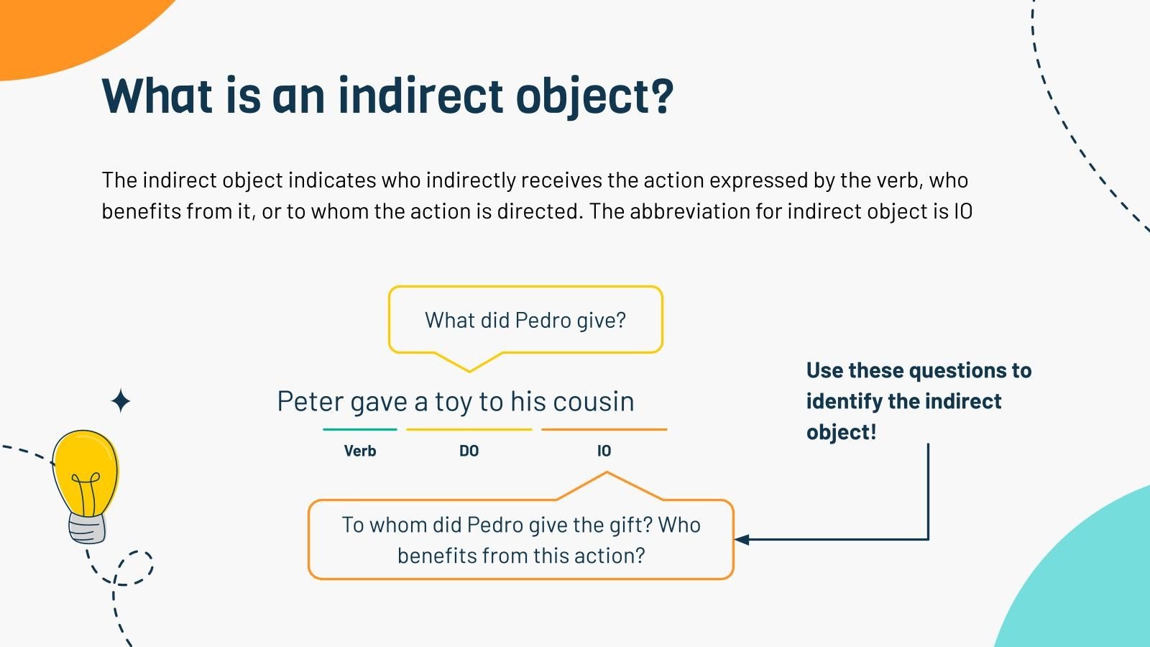The image size is (1150, 647).
Task: Click the 'Use these questions' bold text
Action: [919, 401]
